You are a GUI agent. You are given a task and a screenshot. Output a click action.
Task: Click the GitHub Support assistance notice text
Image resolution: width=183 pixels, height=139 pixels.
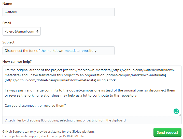click(48, 132)
